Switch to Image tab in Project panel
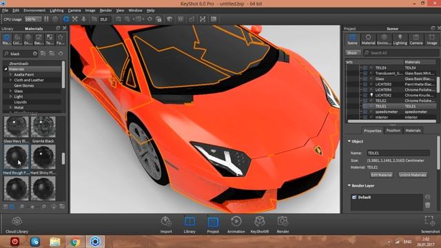441x248 pixels. tap(432, 39)
